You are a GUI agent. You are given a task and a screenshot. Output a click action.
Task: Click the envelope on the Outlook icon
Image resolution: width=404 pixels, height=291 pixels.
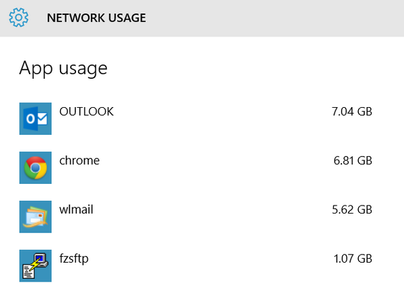pos(42,119)
